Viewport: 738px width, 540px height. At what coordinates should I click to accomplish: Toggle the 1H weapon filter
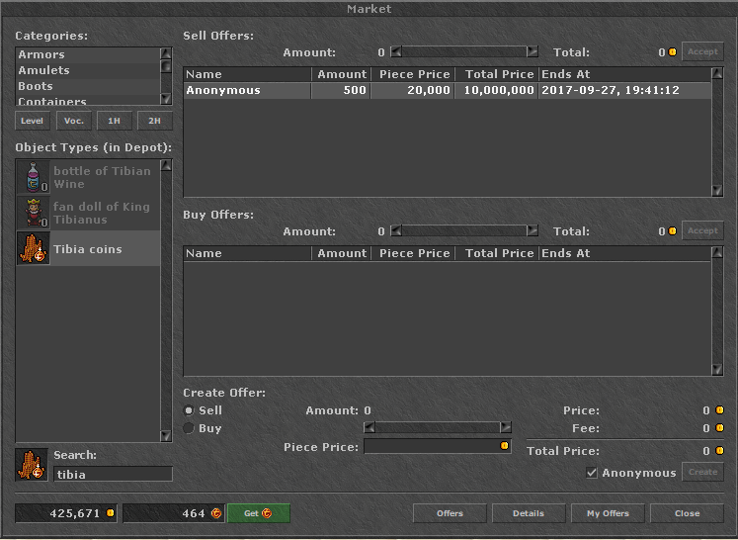point(114,121)
